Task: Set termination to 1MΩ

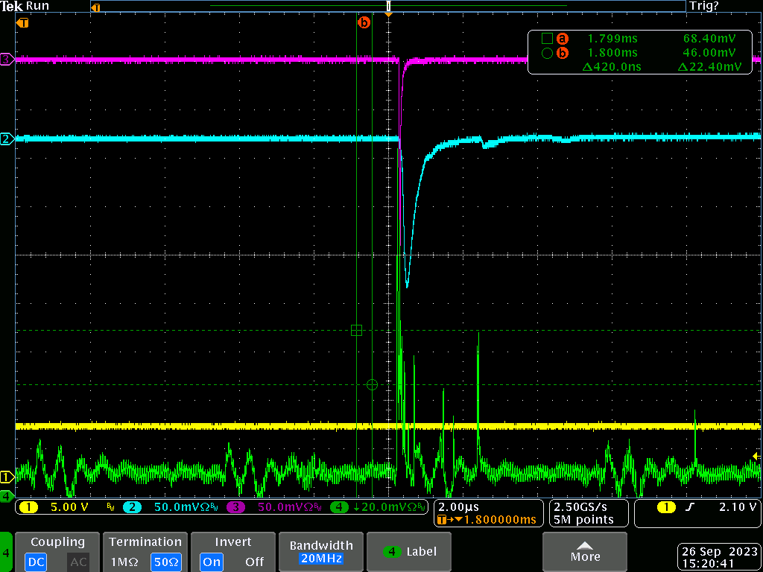Action: click(x=124, y=562)
